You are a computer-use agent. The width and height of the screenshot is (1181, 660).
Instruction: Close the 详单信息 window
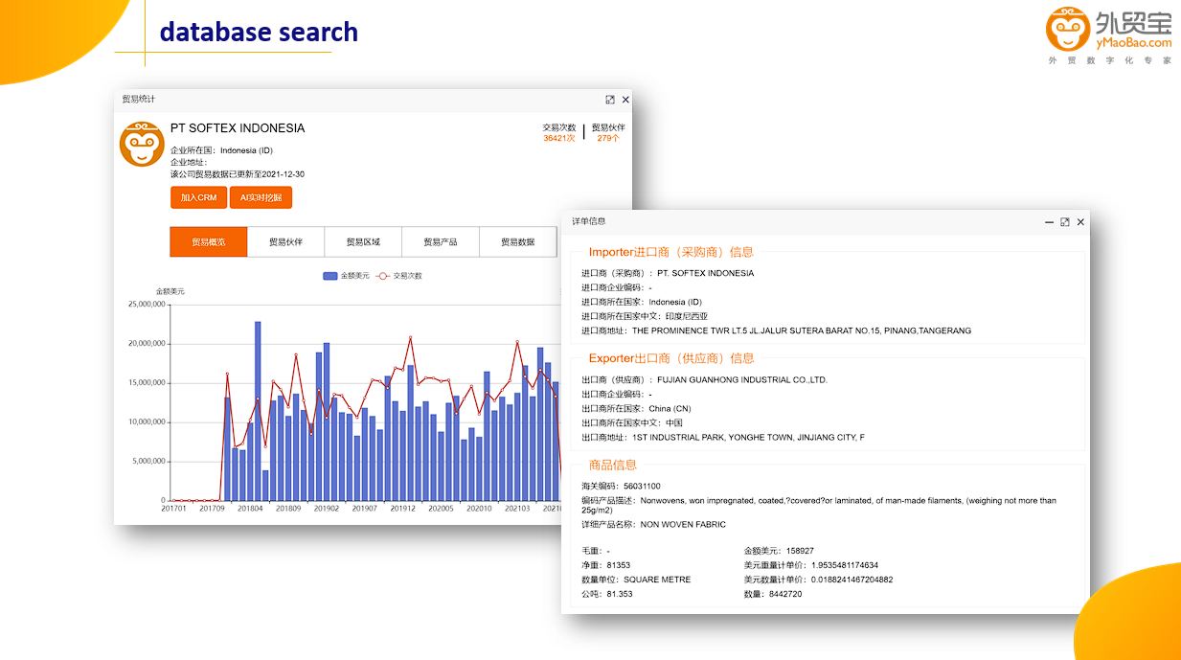tap(1080, 221)
